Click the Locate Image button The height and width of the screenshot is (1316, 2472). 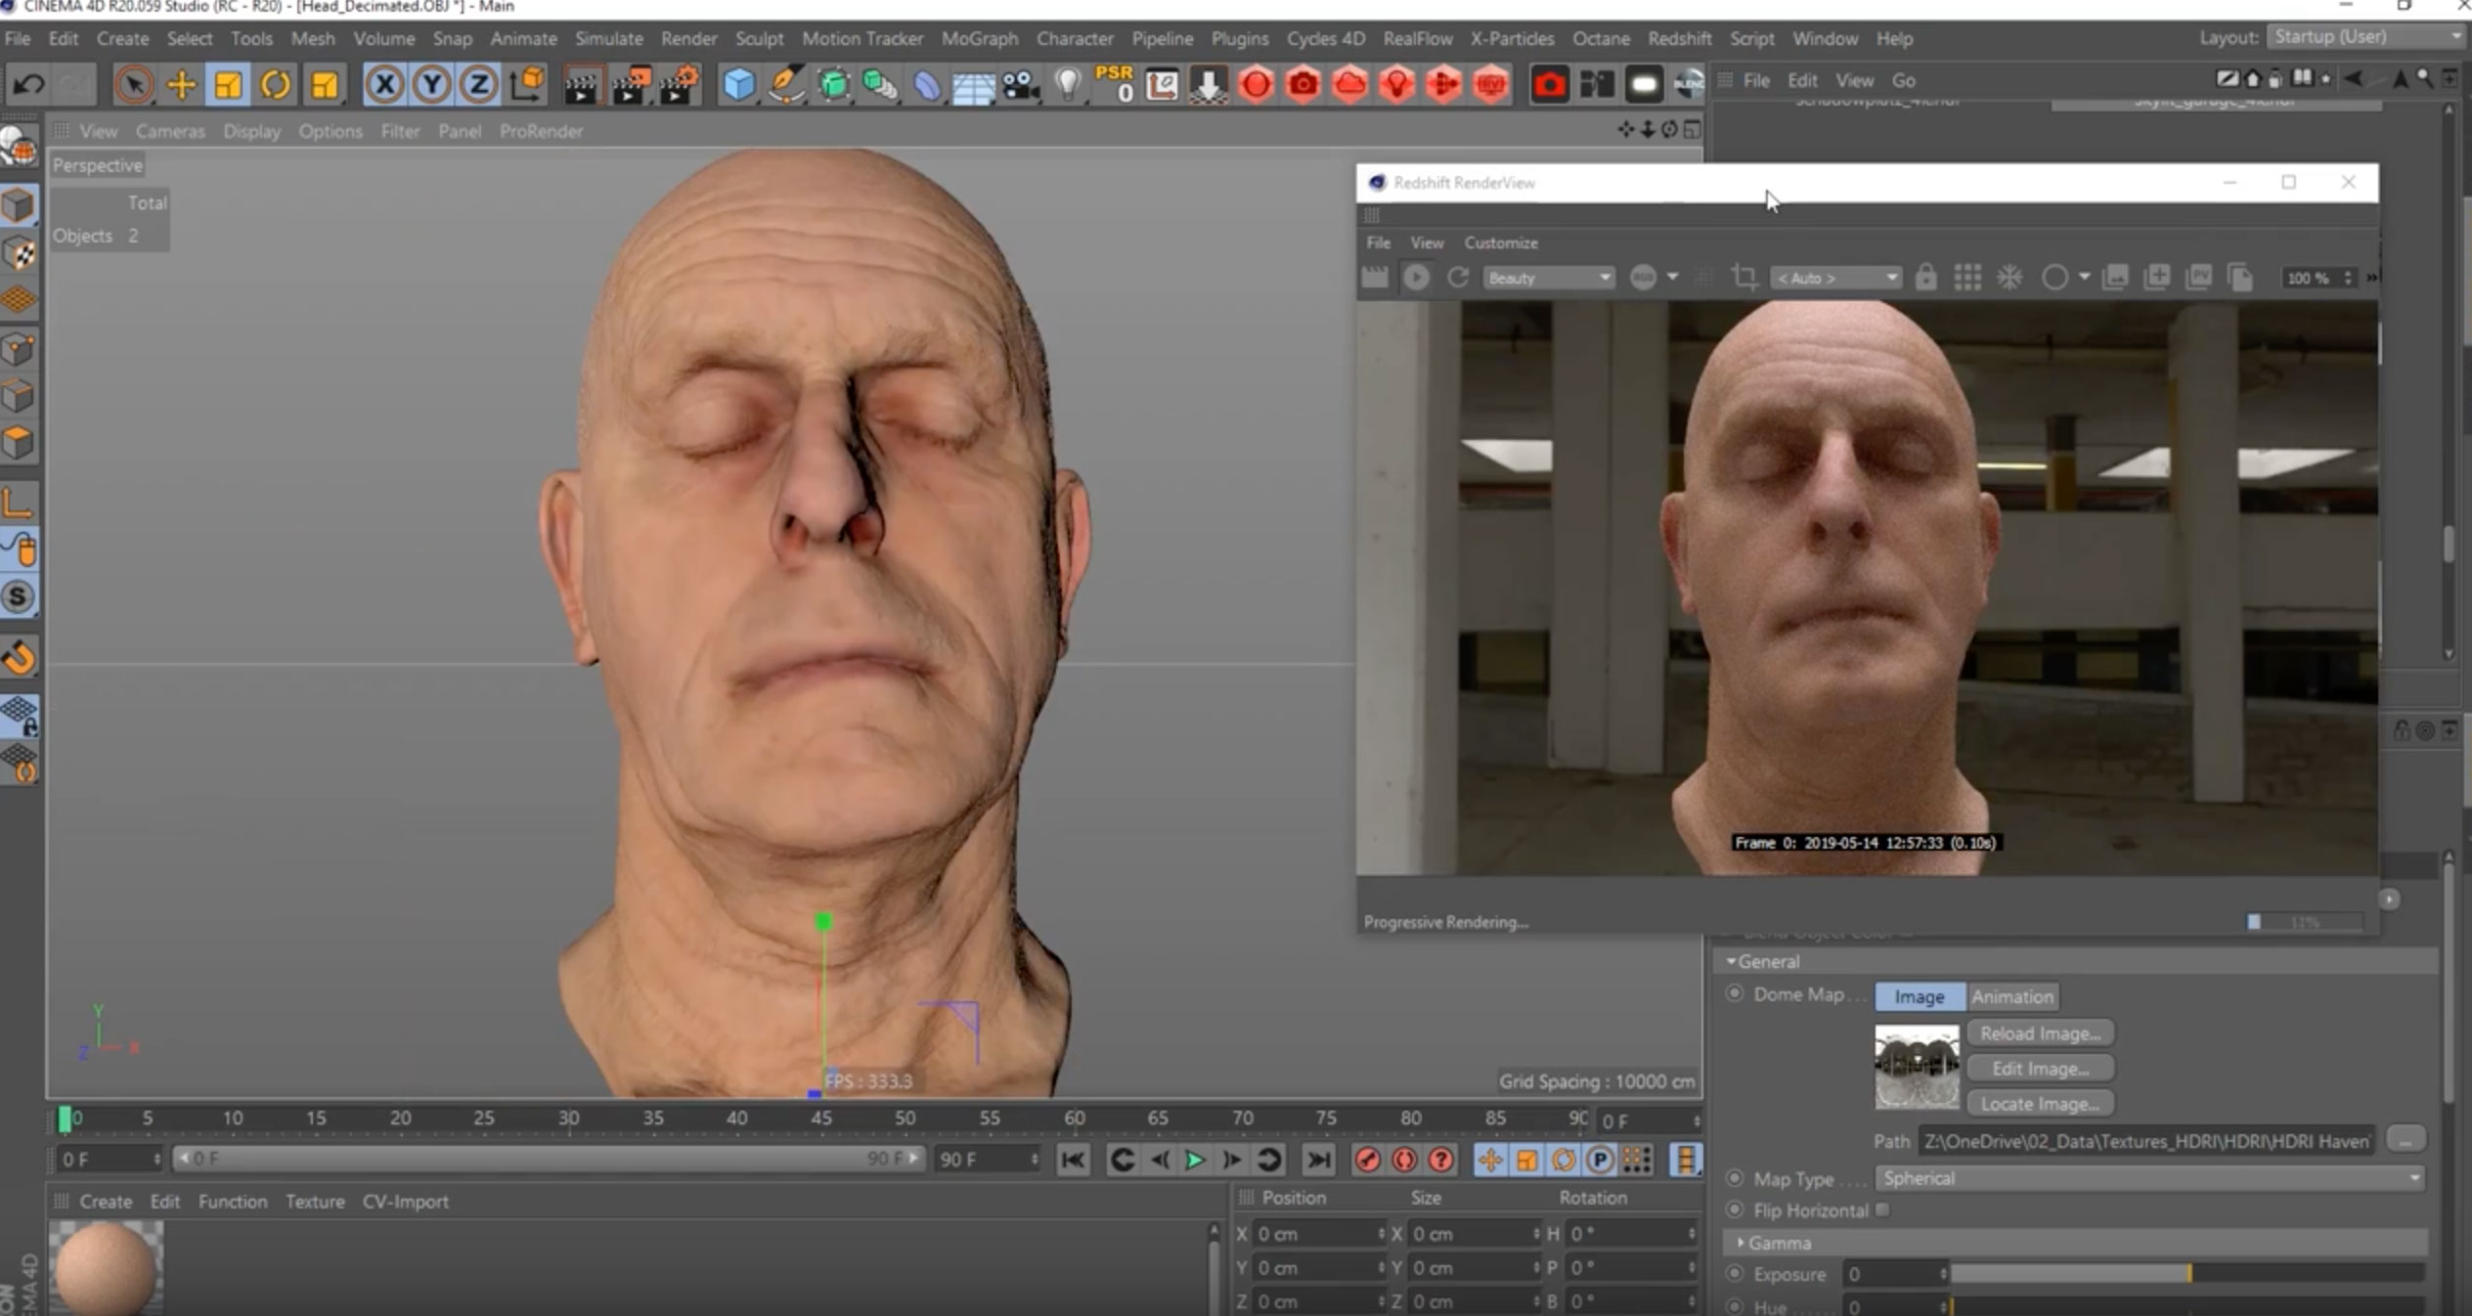click(x=2037, y=1102)
